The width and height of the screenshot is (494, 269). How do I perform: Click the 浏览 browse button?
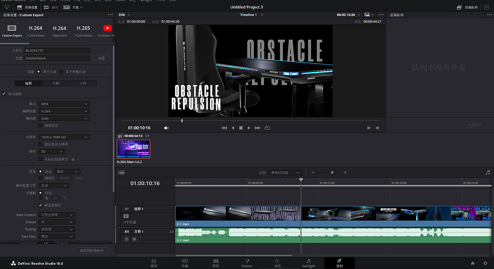(x=102, y=58)
